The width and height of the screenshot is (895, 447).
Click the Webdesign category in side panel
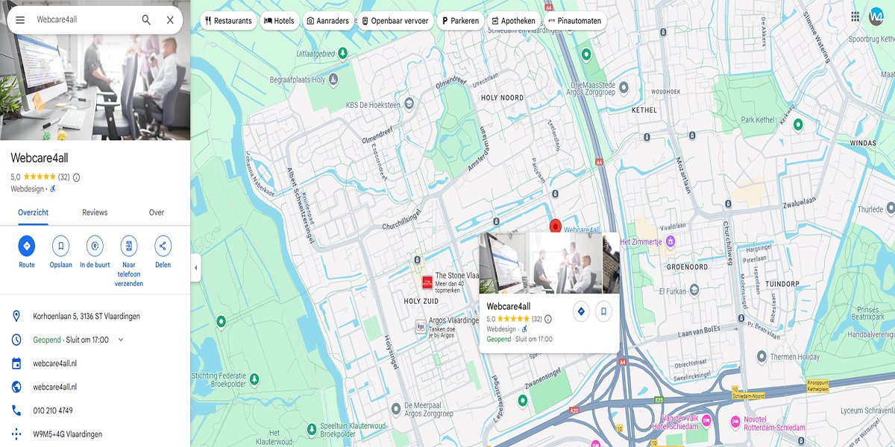click(x=28, y=189)
